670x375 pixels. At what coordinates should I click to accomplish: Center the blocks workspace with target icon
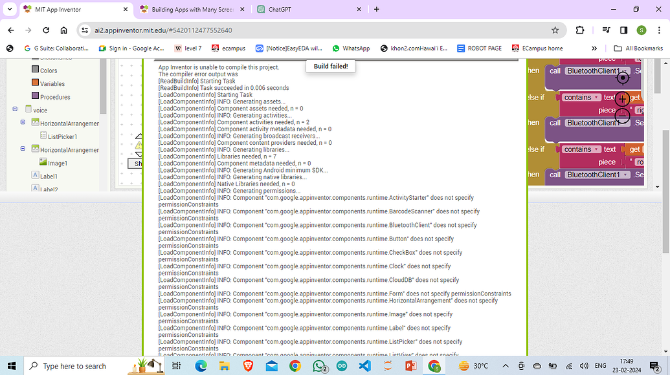(x=623, y=78)
